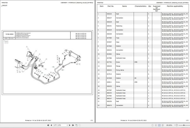Select the two-page continuous view icon
This screenshot has width=190, height=128.
point(163,125)
